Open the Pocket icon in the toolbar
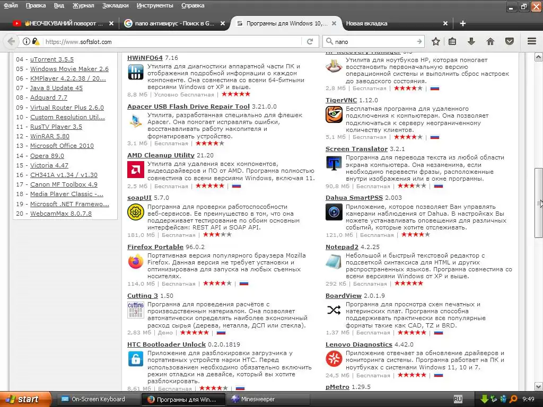543x407 pixels. [510, 41]
